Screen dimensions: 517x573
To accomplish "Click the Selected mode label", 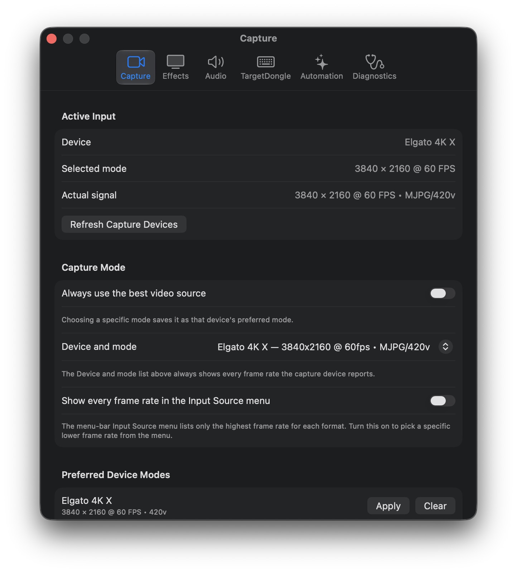I will [x=94, y=169].
